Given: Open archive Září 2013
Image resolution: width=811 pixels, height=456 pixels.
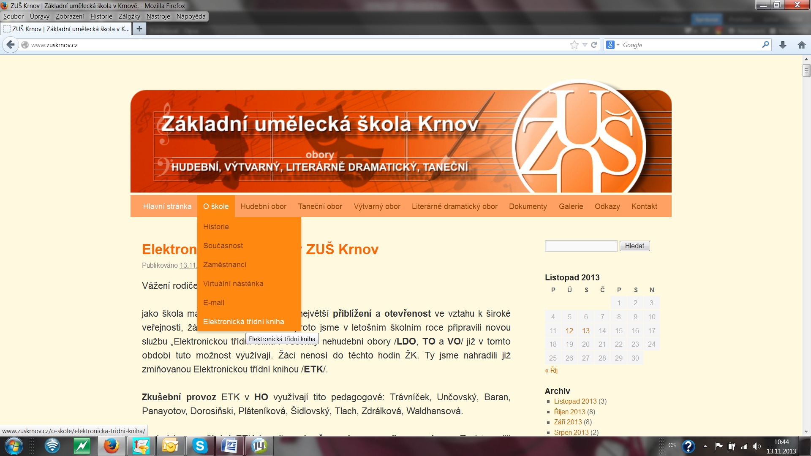Looking at the screenshot, I should click(568, 422).
